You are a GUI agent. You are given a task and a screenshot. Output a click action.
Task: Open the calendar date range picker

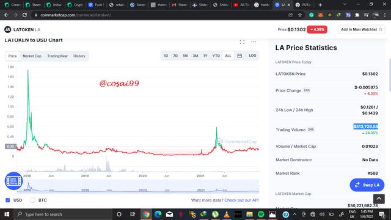point(239,56)
